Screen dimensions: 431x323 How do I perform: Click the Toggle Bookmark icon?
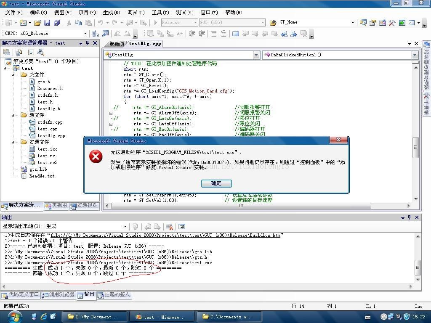tap(236, 34)
